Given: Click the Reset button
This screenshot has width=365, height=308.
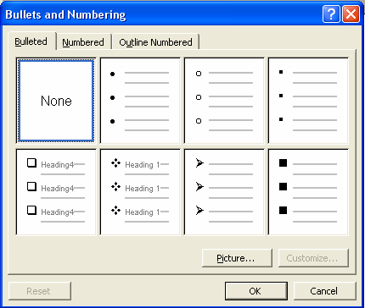Looking at the screenshot, I should 40,291.
